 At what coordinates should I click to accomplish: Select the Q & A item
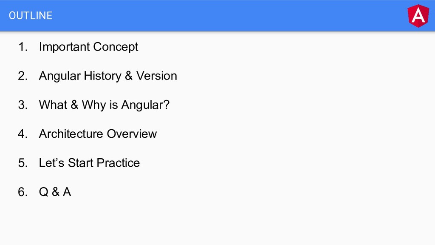click(x=55, y=192)
